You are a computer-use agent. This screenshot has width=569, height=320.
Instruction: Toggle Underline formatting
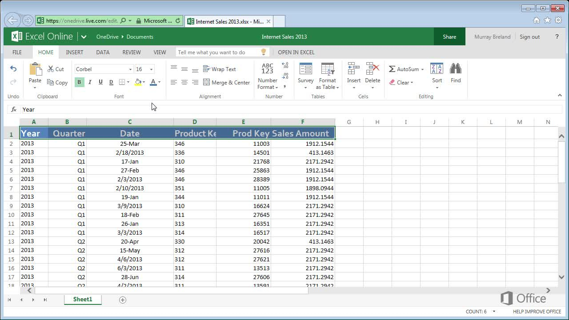pyautogui.click(x=100, y=82)
